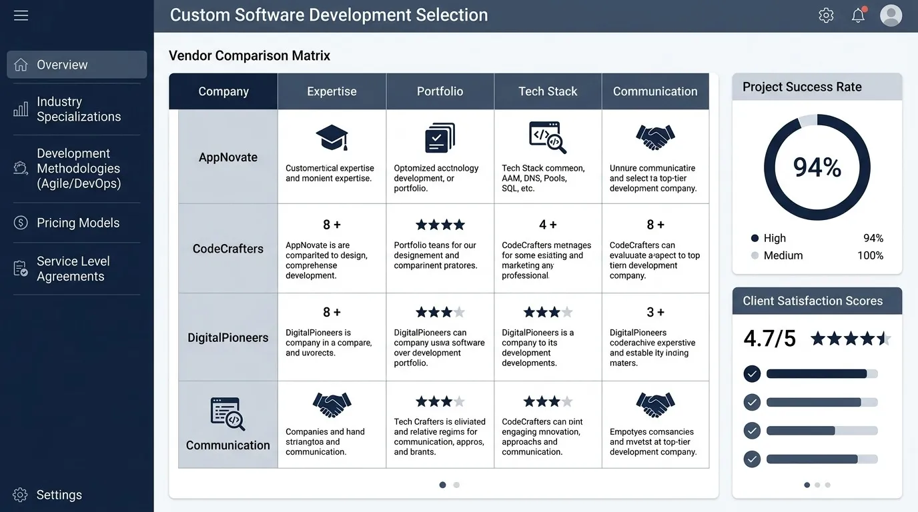Select the Portfolio column header
The width and height of the screenshot is (918, 512).
tap(440, 91)
